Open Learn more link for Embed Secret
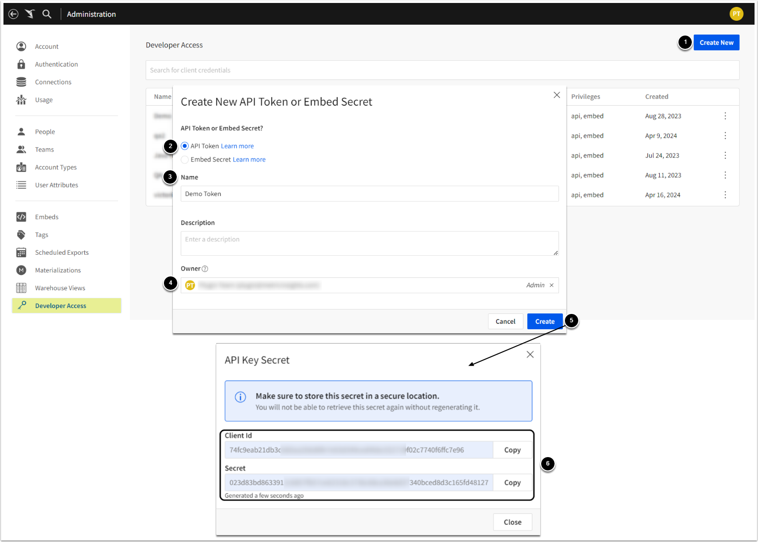This screenshot has width=758, height=542. [249, 159]
